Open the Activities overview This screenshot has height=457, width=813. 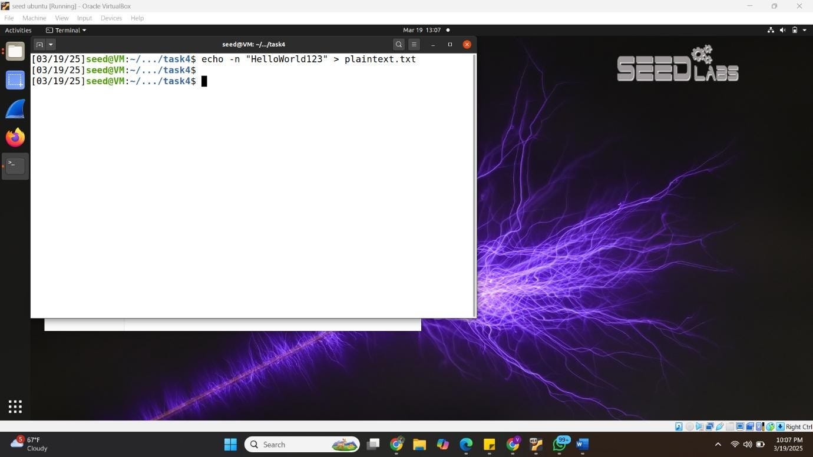[x=18, y=30]
